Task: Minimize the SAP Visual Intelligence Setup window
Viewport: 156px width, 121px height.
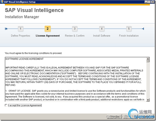Action: tap(146, 2)
